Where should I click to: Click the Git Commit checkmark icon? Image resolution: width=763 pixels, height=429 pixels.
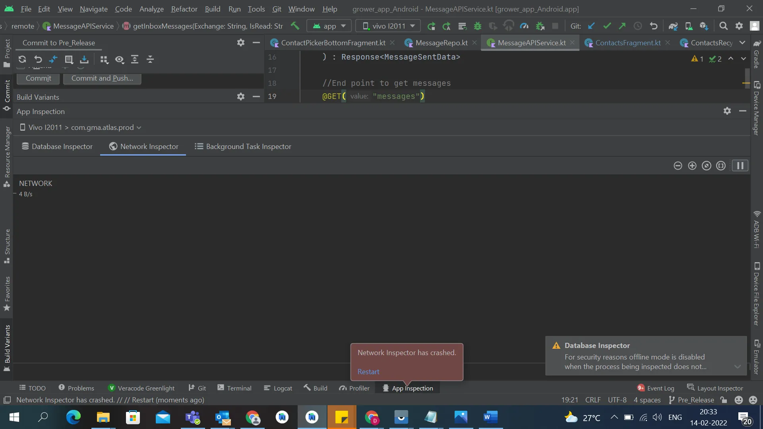(607, 26)
